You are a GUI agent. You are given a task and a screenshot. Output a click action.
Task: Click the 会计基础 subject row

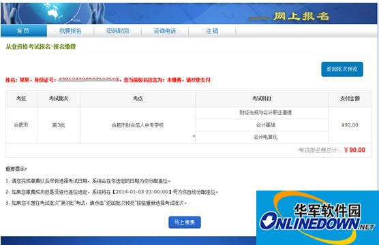[x=262, y=125]
